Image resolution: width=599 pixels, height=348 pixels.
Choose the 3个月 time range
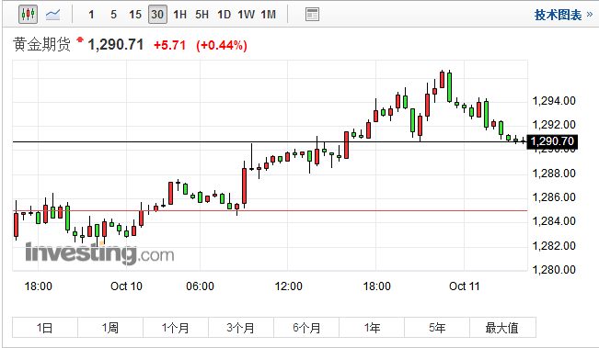point(241,328)
